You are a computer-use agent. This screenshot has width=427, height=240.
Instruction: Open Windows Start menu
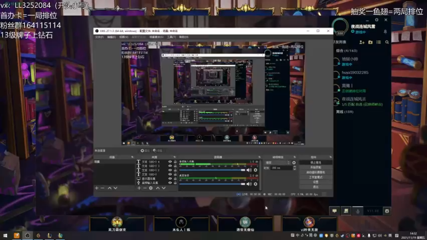click(x=5, y=235)
